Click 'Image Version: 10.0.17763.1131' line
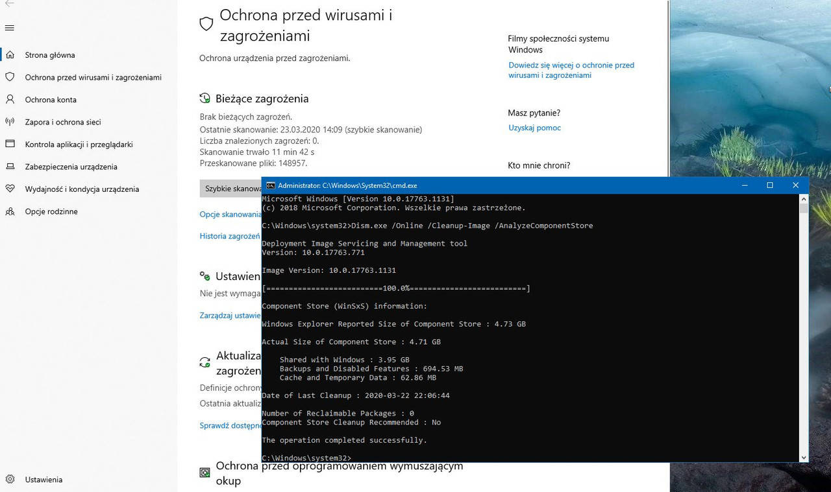831x492 pixels. point(329,270)
